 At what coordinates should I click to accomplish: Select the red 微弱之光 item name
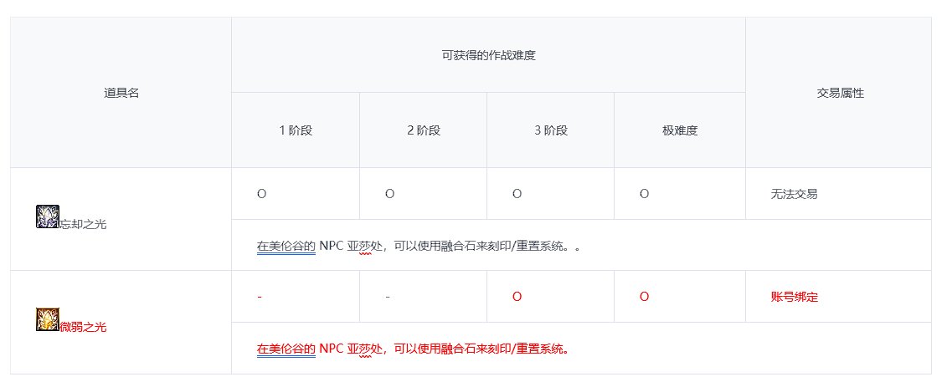pyautogui.click(x=83, y=327)
